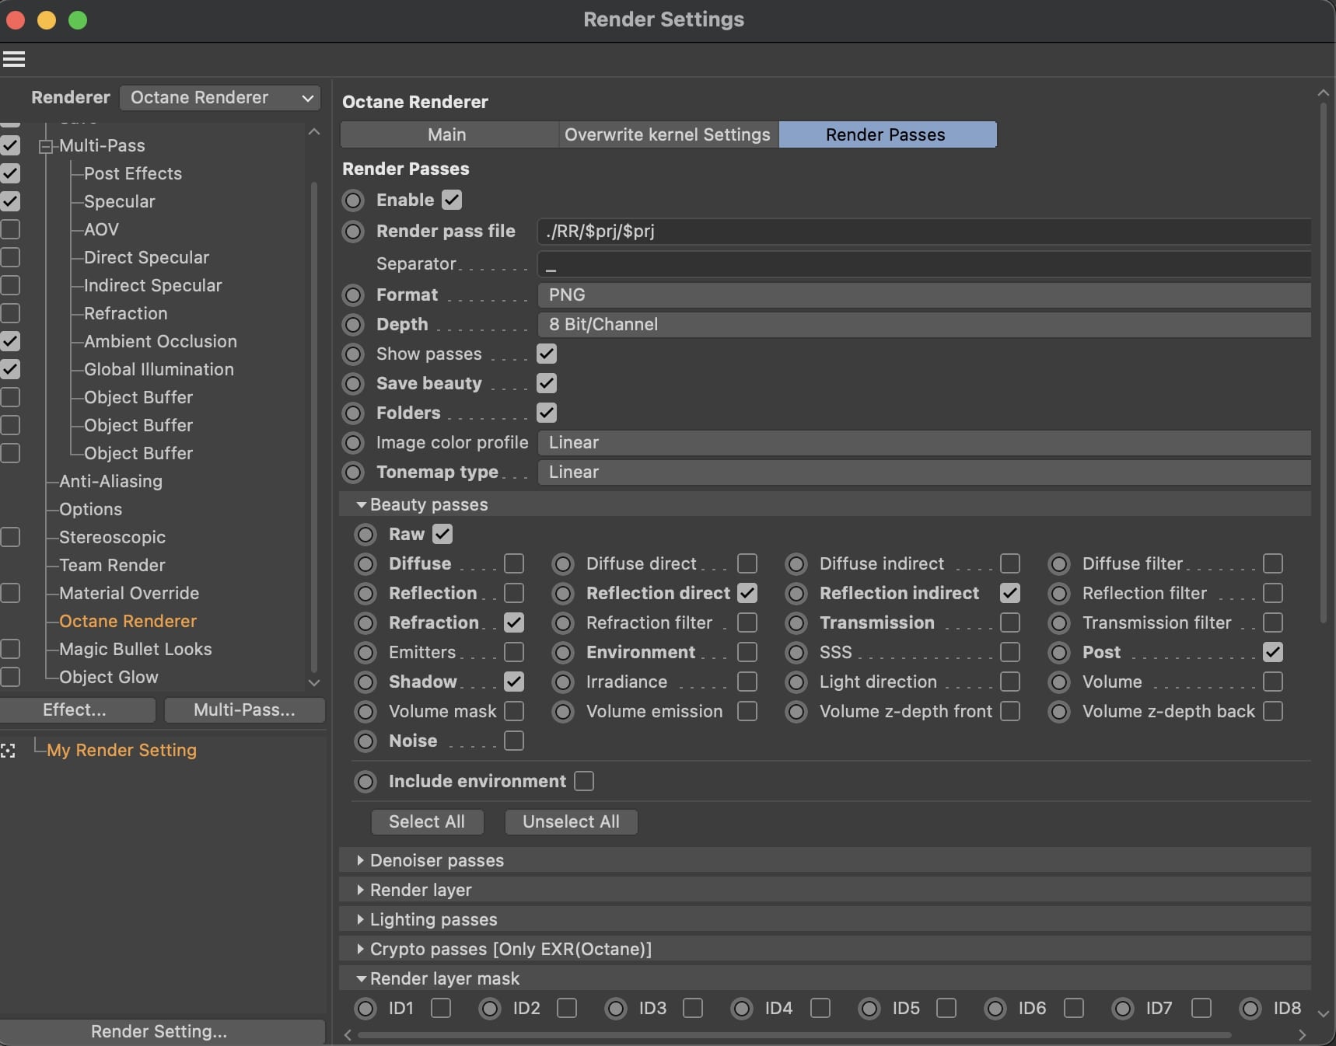Viewport: 1336px width, 1046px height.
Task: Click the animation dot beside ID4
Action: (x=742, y=1009)
